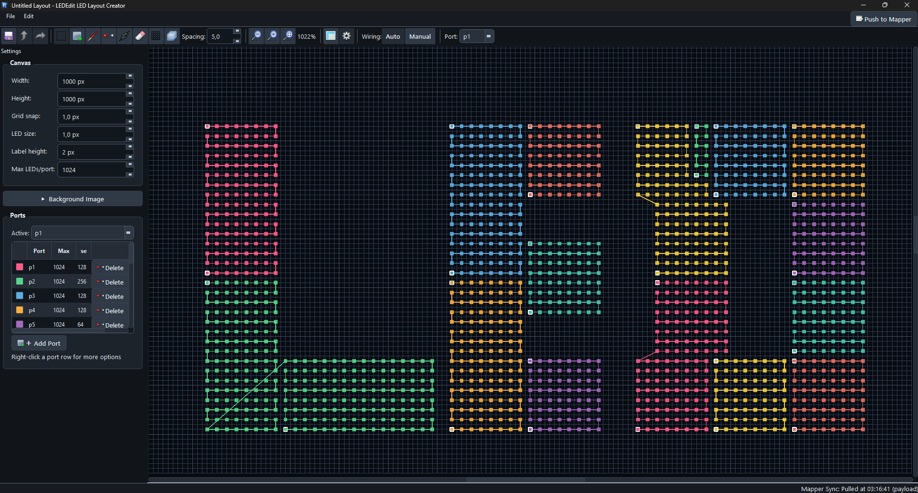Click the blue color swatch for p3
Viewport: 918px width, 493px height.
coord(20,296)
